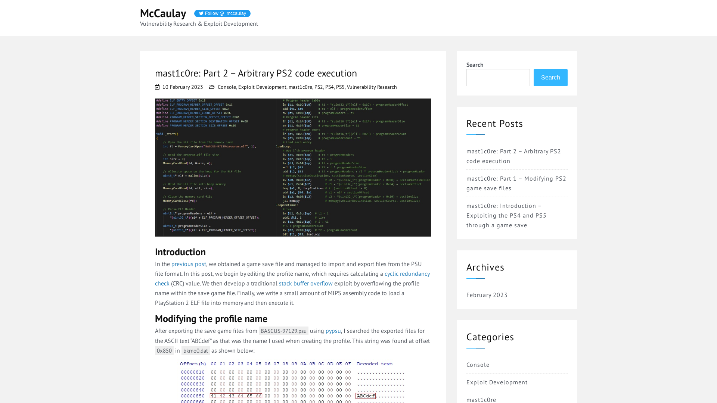Click the 'Recent Posts' sidebar heading
Image resolution: width=717 pixels, height=403 pixels.
(494, 124)
